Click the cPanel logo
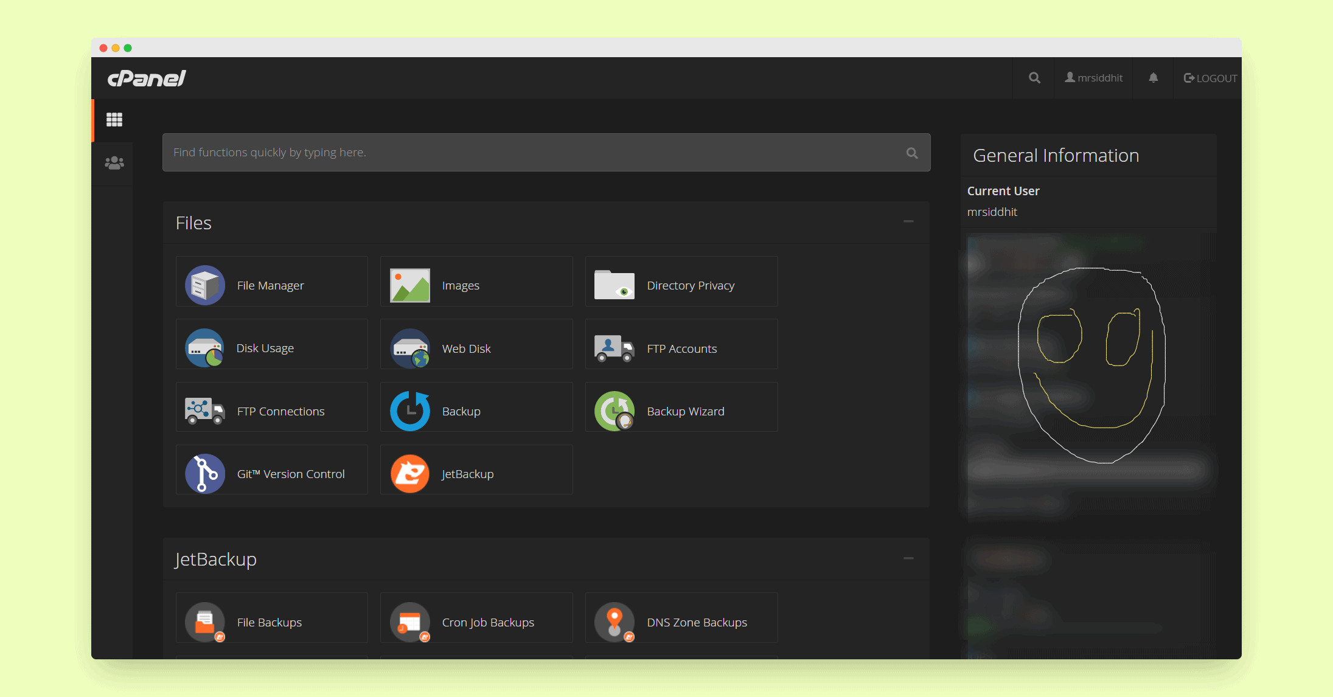Viewport: 1333px width, 697px height. (147, 78)
